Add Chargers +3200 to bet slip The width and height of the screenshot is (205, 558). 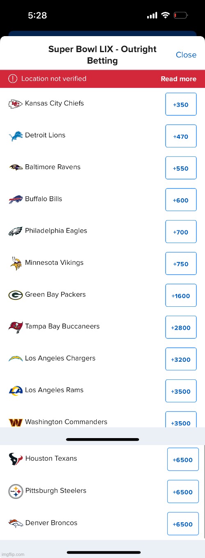(181, 359)
